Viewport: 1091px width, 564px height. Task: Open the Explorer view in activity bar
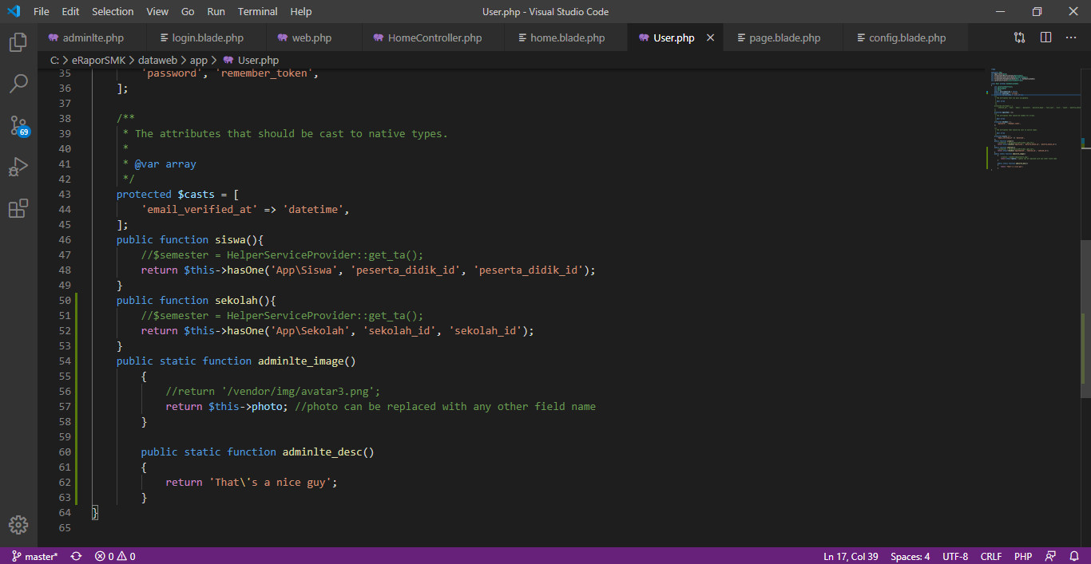[x=18, y=42]
